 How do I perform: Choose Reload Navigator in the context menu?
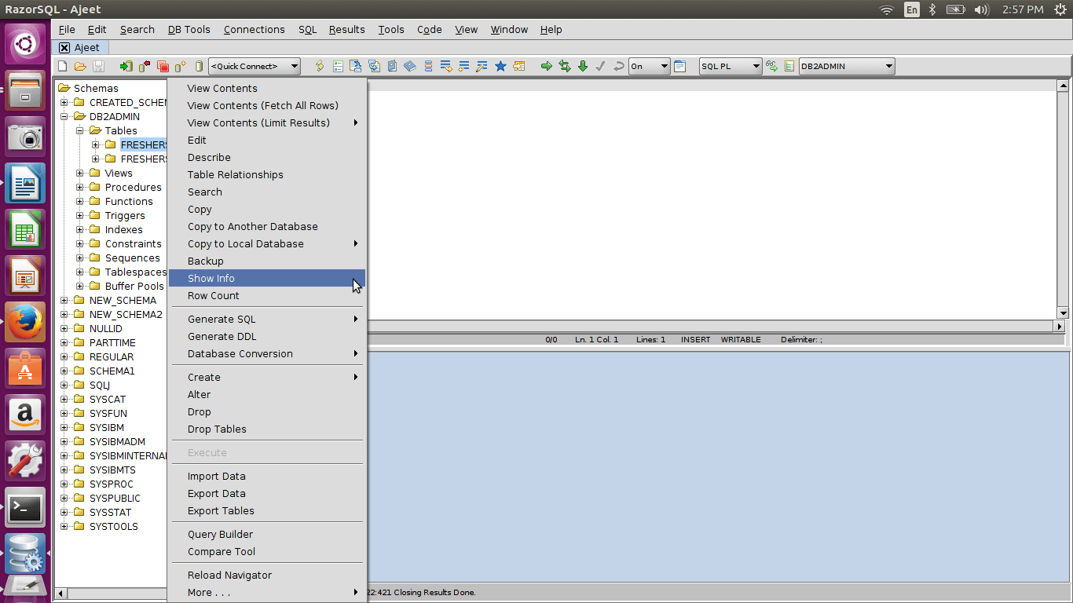coord(267,576)
